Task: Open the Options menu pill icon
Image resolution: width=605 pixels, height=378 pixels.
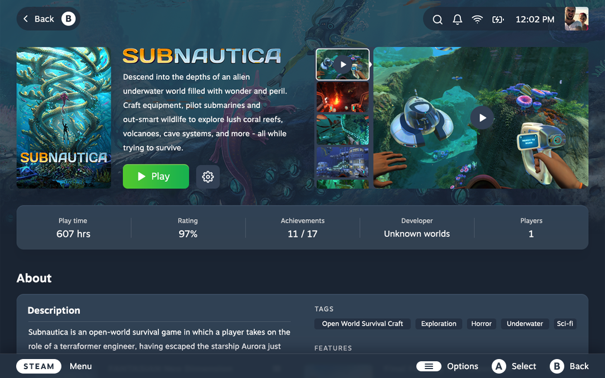Action: (x=429, y=366)
